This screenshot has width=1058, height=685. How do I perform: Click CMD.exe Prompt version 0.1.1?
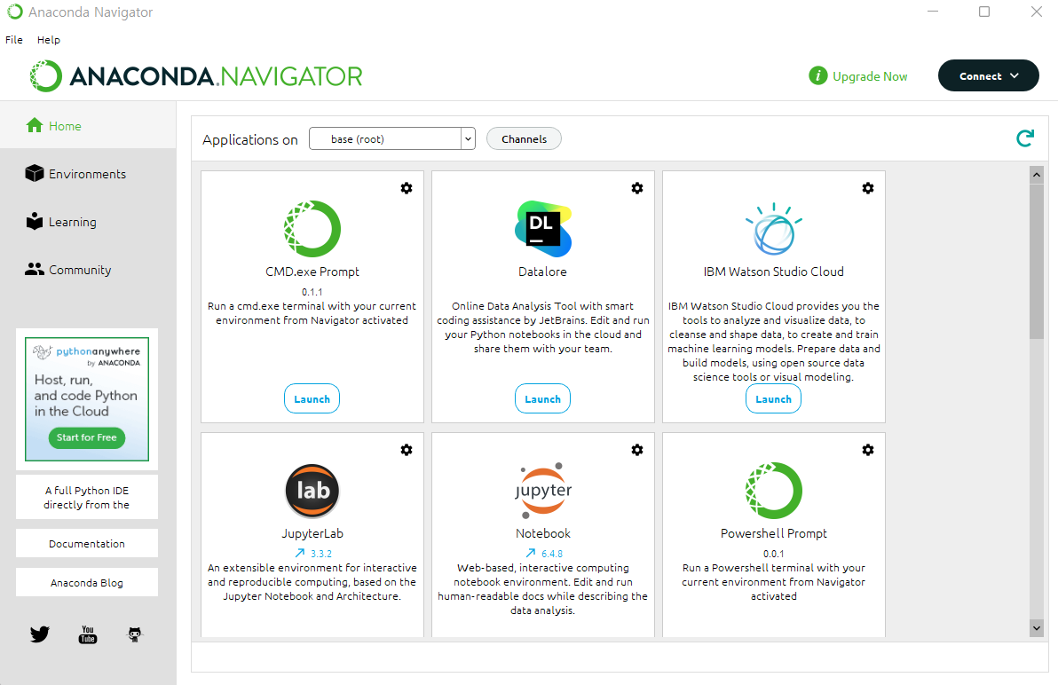(312, 292)
